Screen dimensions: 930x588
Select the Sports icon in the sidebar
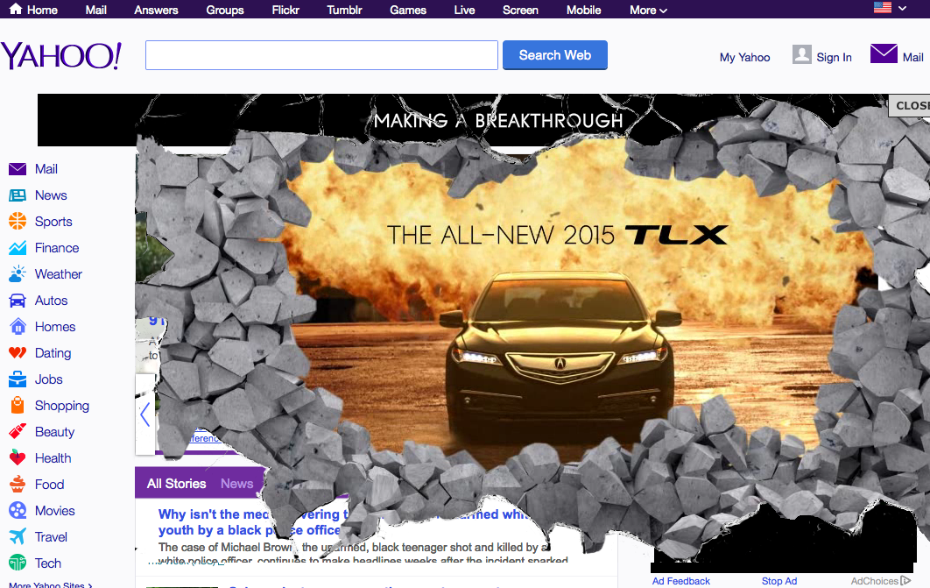click(x=18, y=221)
